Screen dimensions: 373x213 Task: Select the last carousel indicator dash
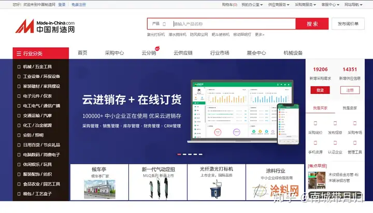tap(200, 154)
